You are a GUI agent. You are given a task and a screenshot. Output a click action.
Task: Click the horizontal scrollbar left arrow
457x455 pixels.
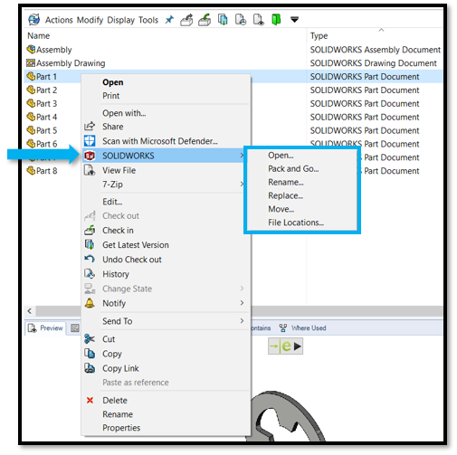pyautogui.click(x=30, y=311)
